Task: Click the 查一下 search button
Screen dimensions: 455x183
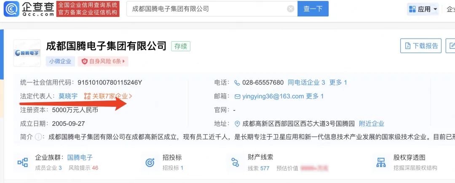Action: tap(313, 9)
